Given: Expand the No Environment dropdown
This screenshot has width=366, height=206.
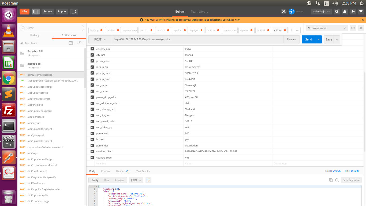Looking at the screenshot, I should 327,28.
